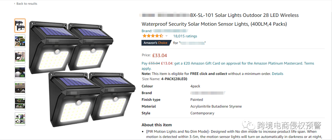
Task: Click the £33.04 price
Action: coord(160,55)
